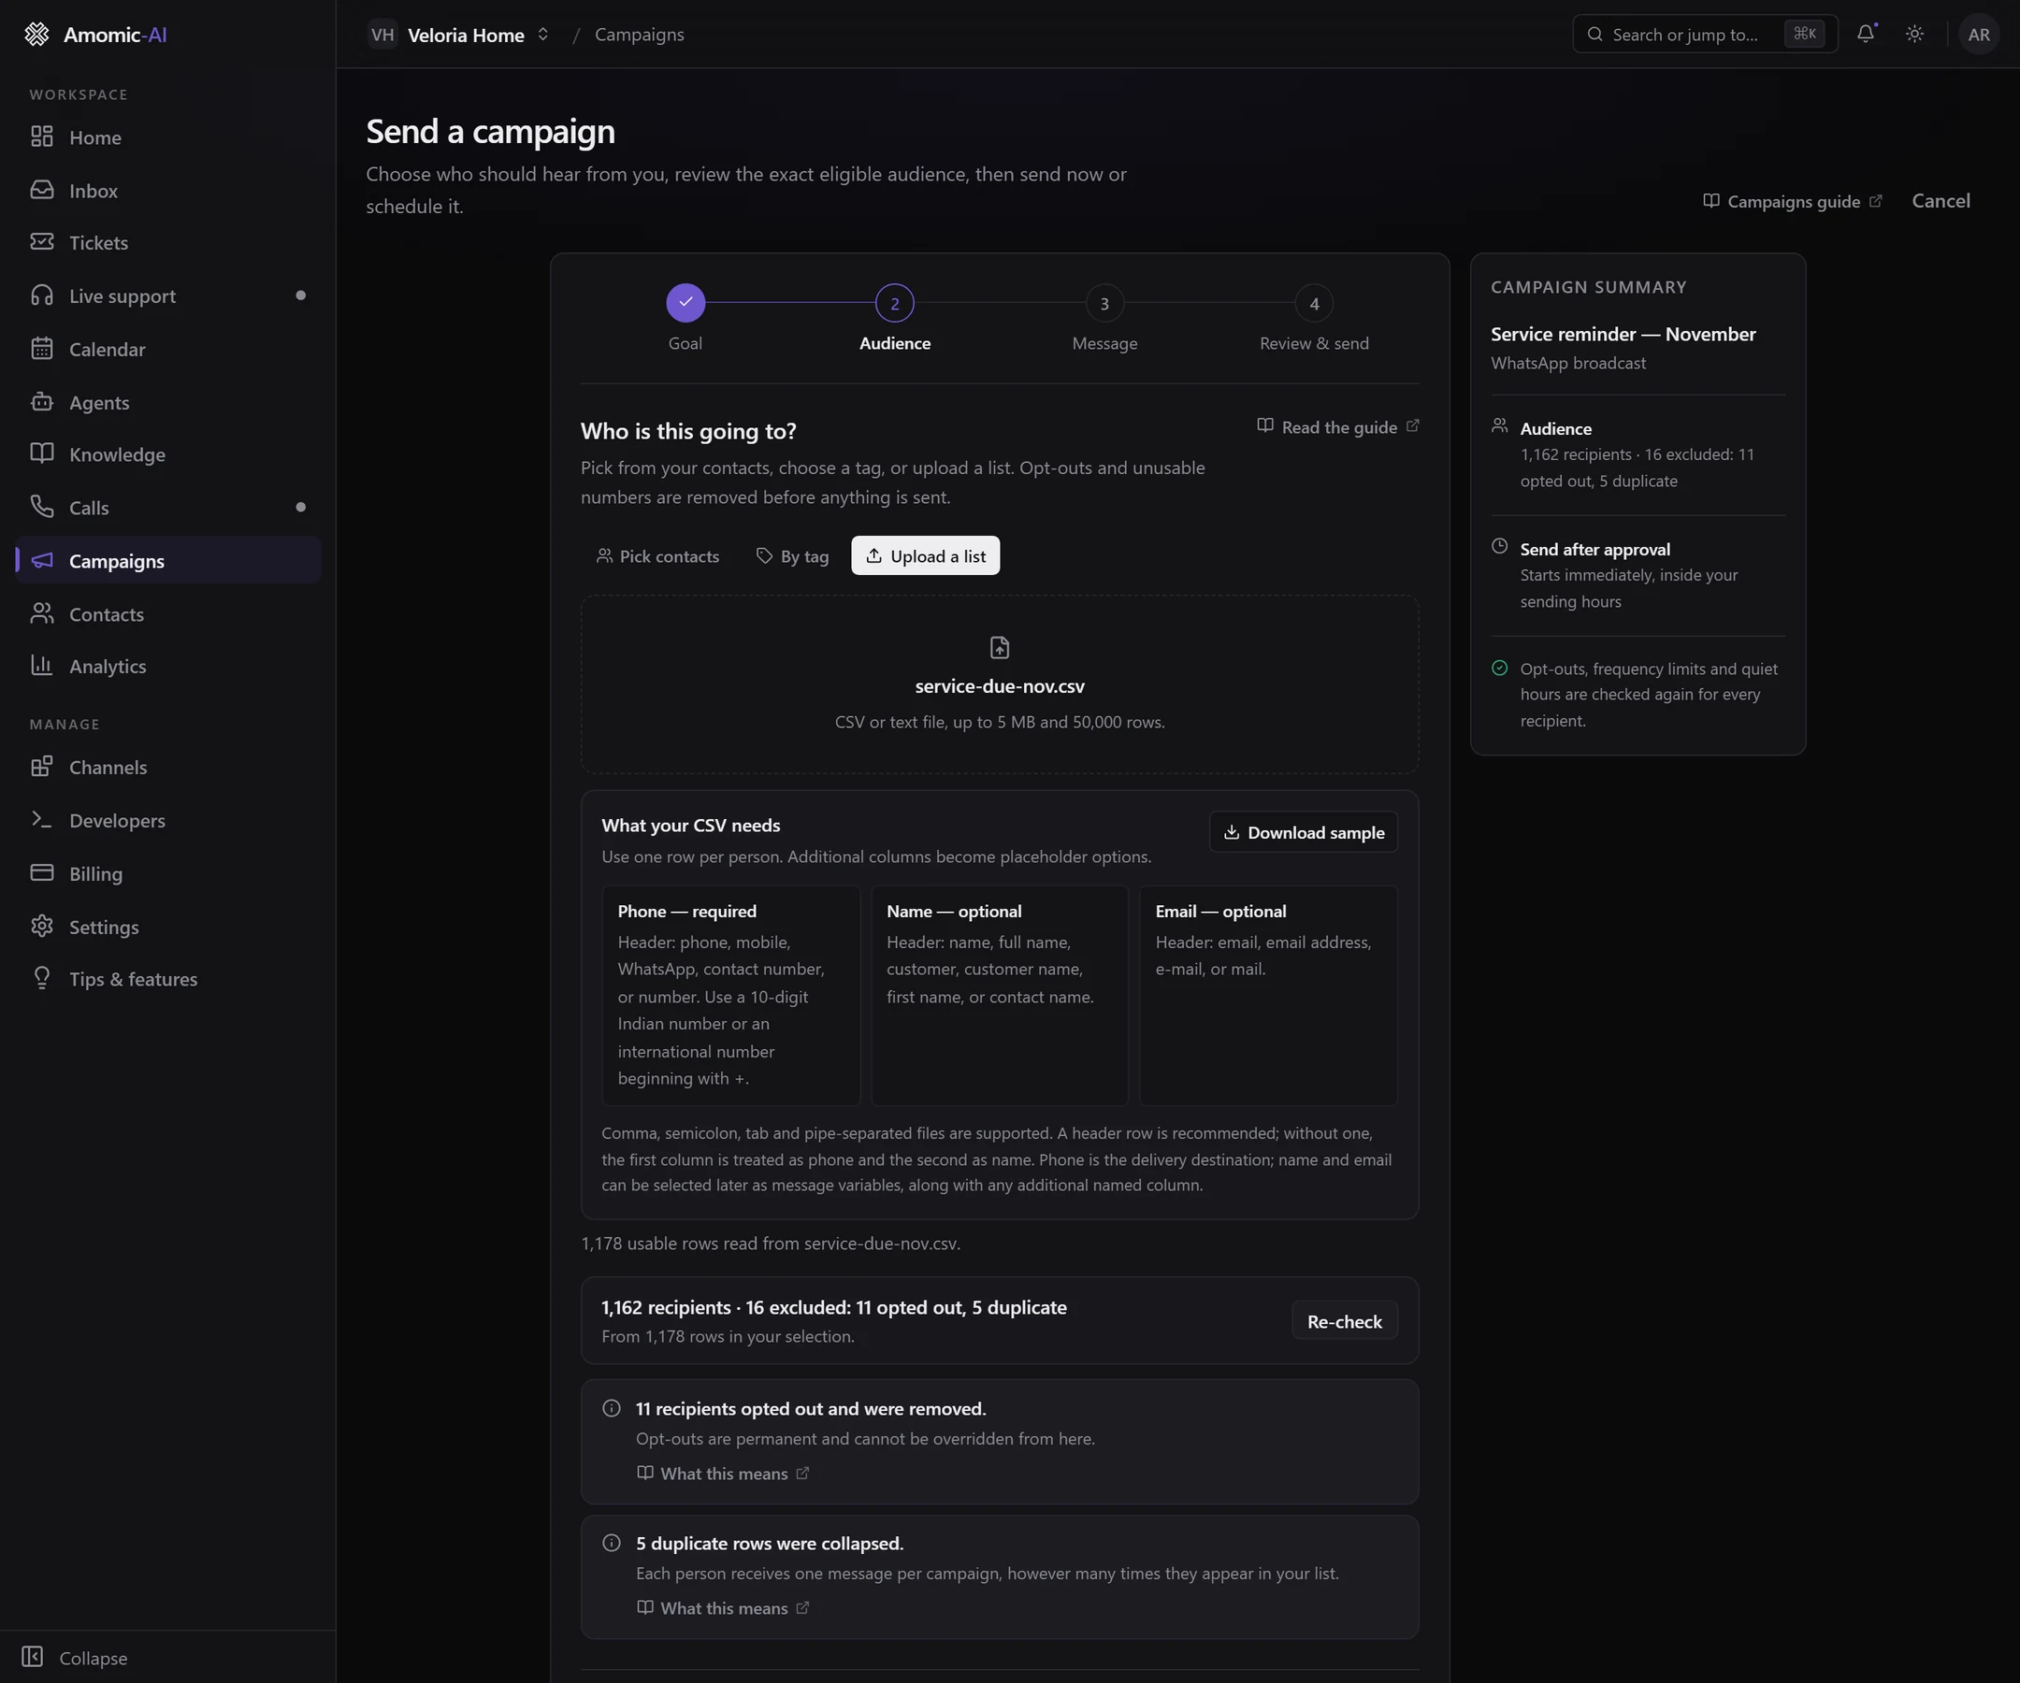Click the AR user avatar
Image resolution: width=2020 pixels, height=1683 pixels.
(x=1978, y=35)
